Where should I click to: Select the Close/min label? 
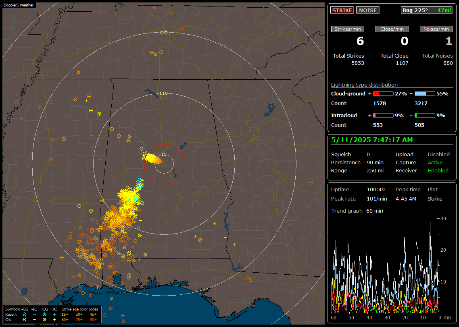[392, 29]
